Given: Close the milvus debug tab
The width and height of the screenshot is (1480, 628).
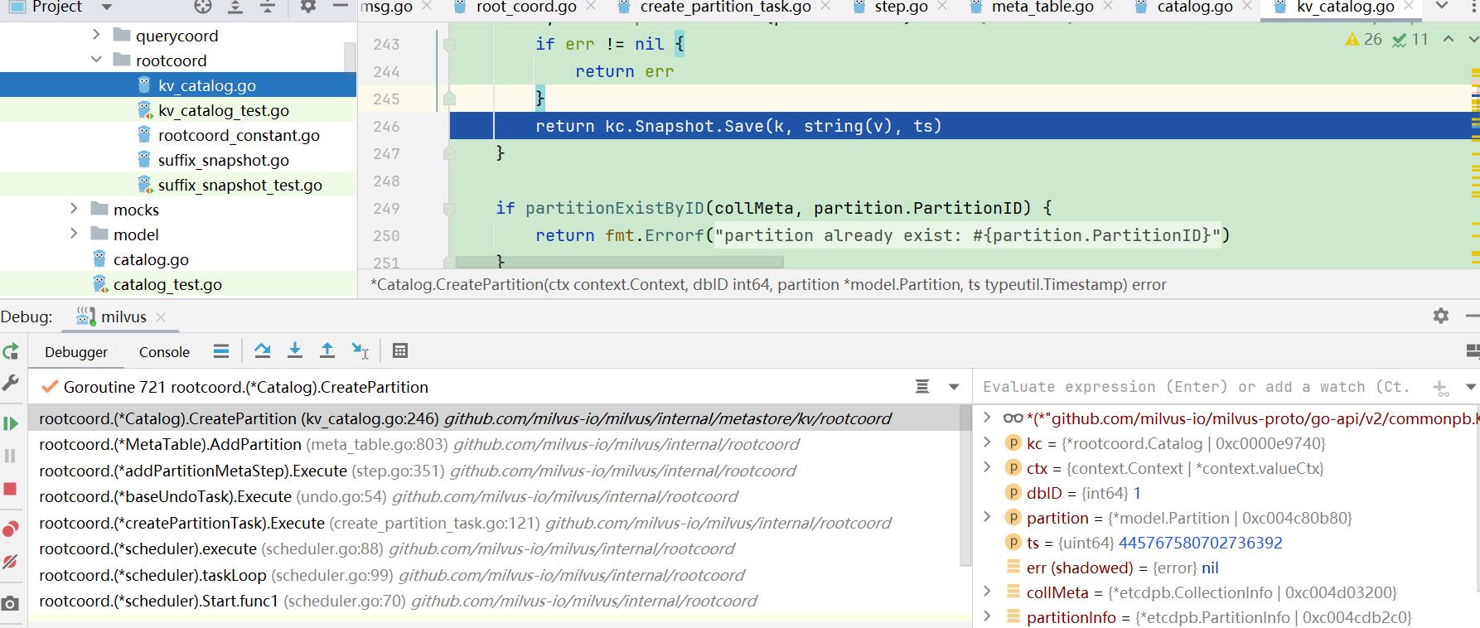Looking at the screenshot, I should [161, 317].
